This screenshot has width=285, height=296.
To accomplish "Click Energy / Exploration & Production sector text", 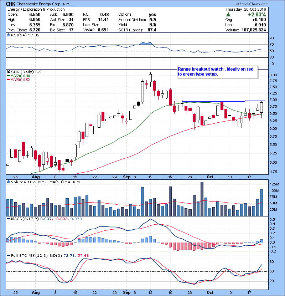I will tap(36, 9).
